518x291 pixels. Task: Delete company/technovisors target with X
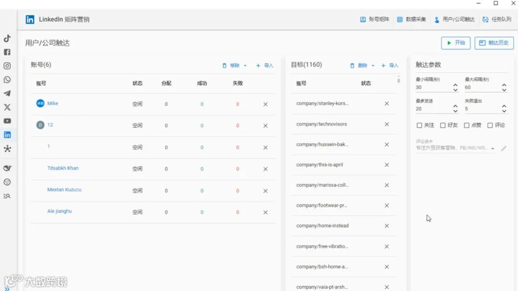click(x=387, y=124)
